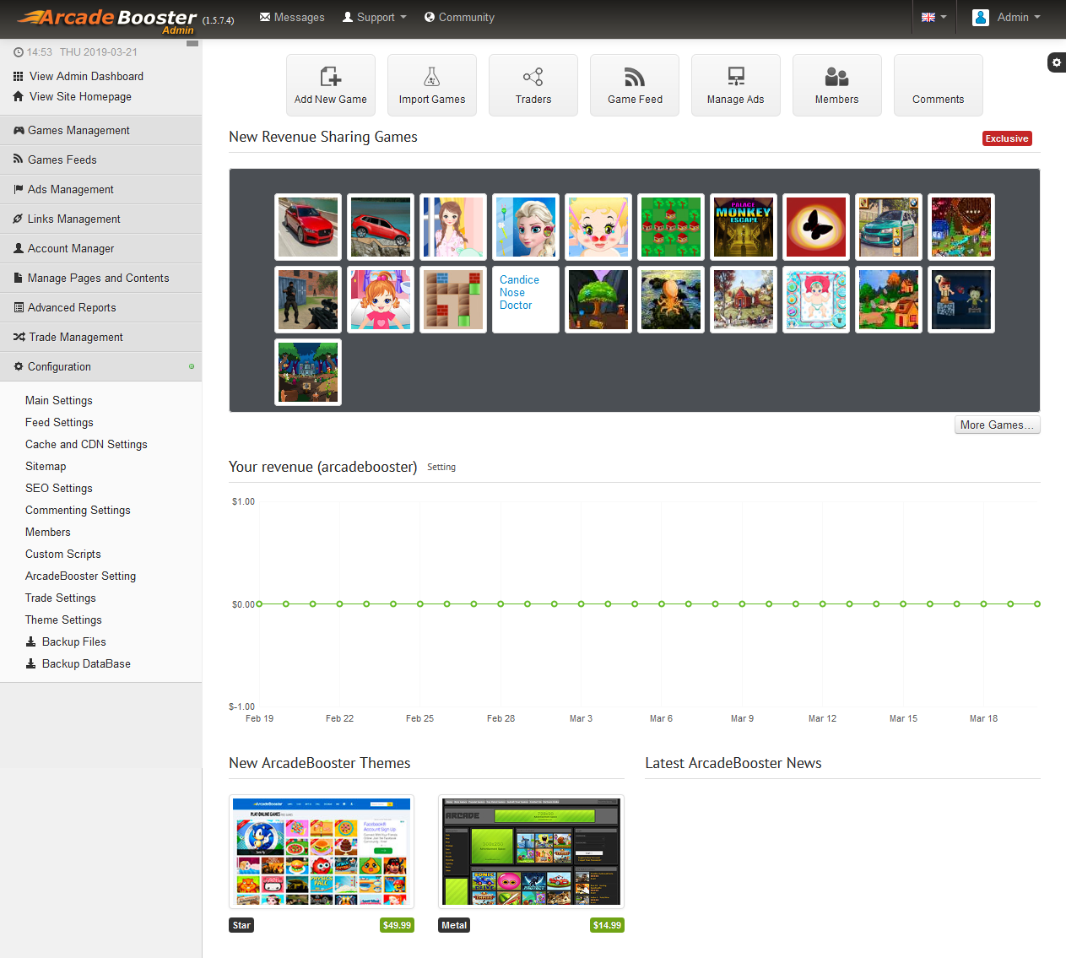Click the Traders icon
The image size is (1066, 958).
(533, 84)
